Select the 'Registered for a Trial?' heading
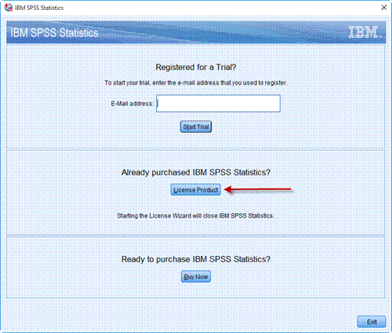392x333 pixels. click(196, 67)
